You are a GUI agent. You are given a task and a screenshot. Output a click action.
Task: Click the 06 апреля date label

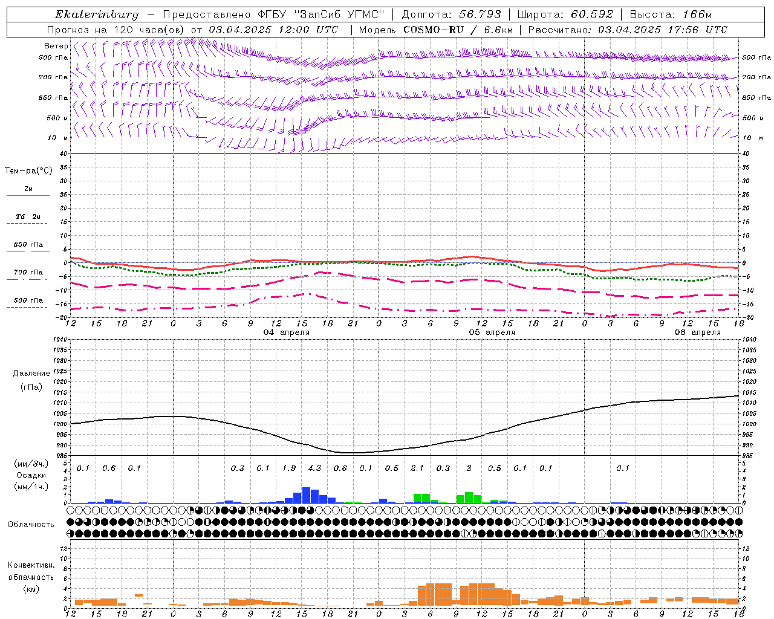coord(698,332)
